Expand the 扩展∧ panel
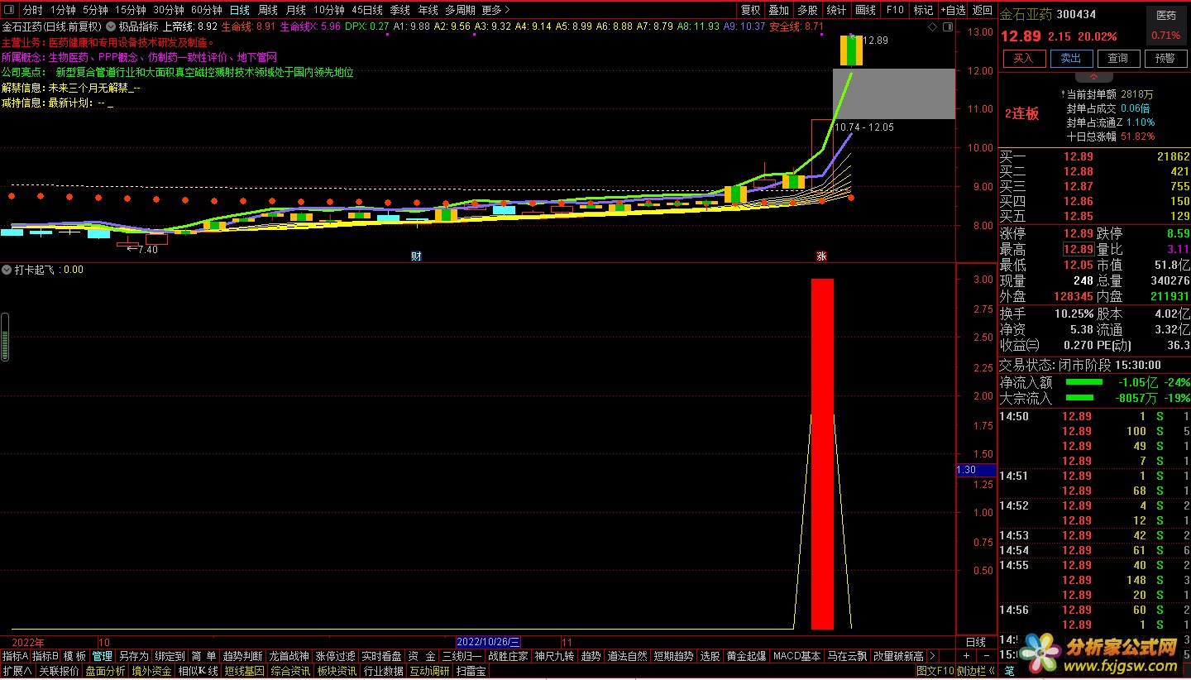This screenshot has width=1191, height=680. click(17, 671)
